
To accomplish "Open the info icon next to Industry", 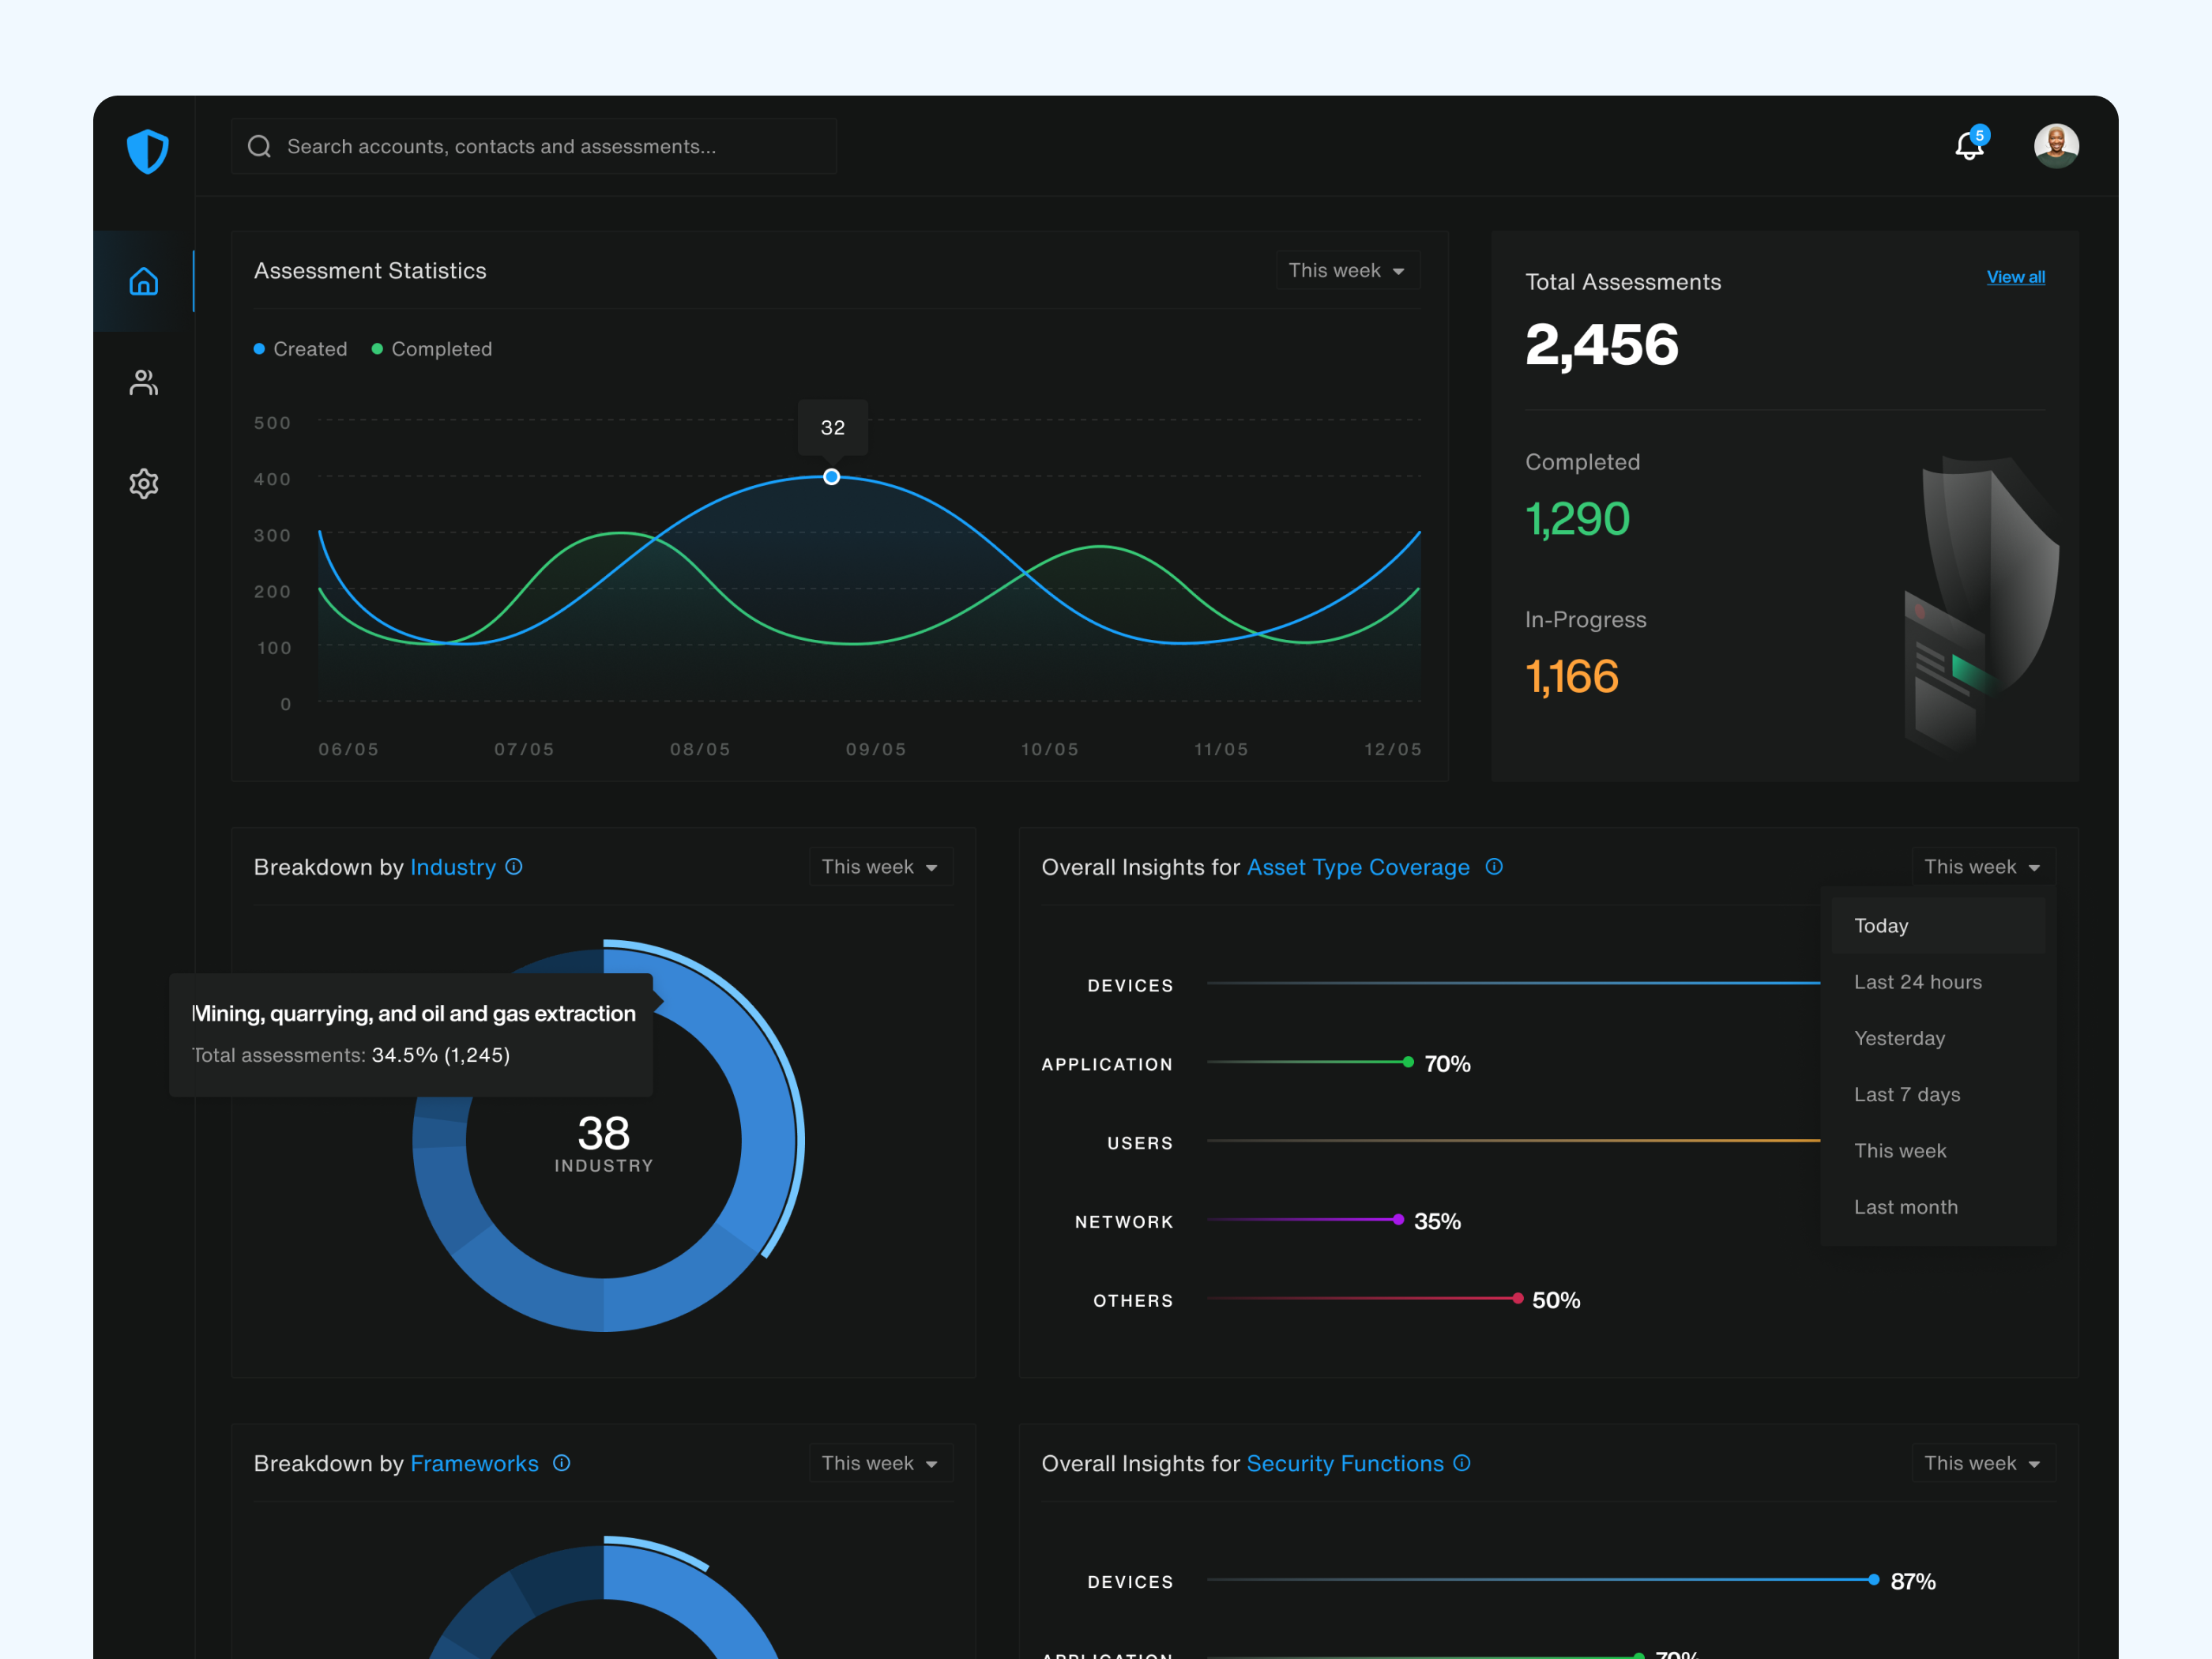I will pyautogui.click(x=514, y=867).
